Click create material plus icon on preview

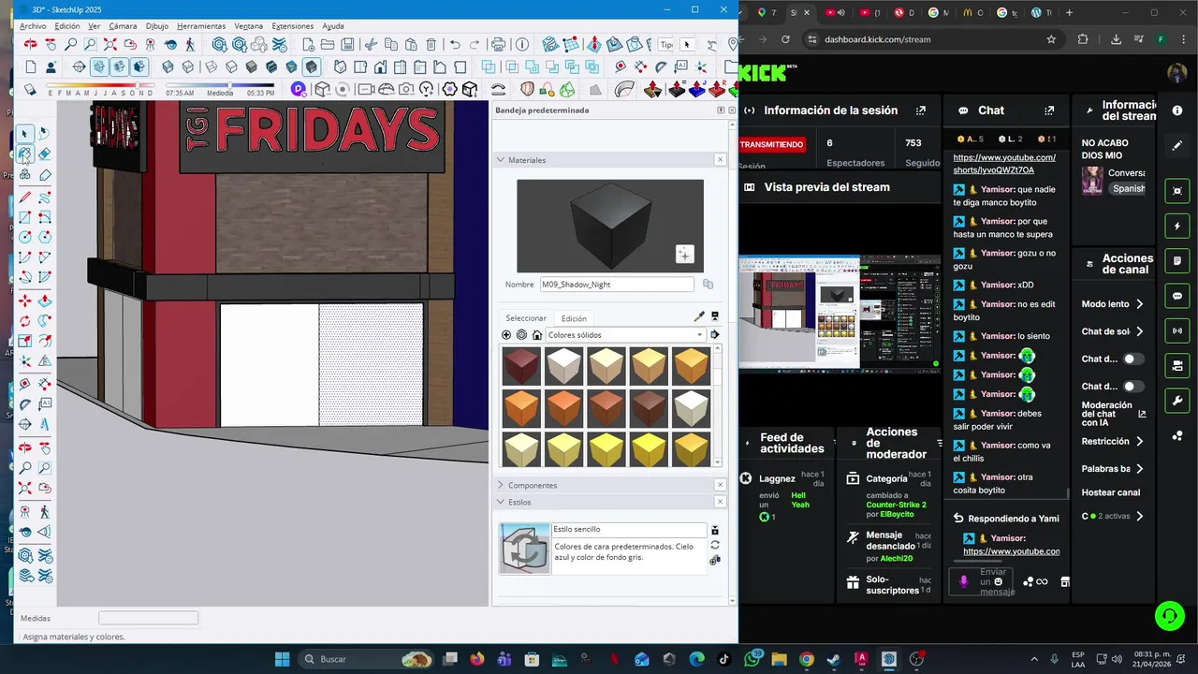coord(684,254)
